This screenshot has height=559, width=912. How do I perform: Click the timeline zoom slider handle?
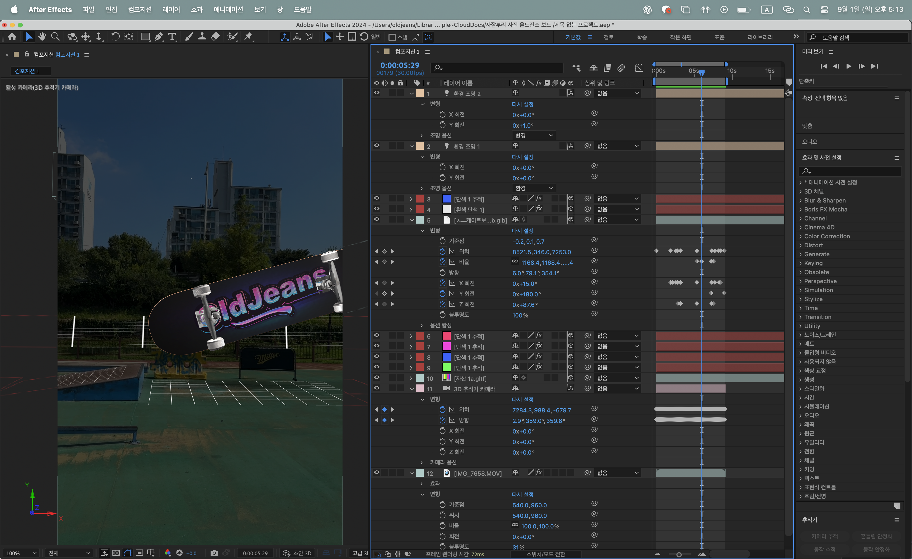pos(679,555)
